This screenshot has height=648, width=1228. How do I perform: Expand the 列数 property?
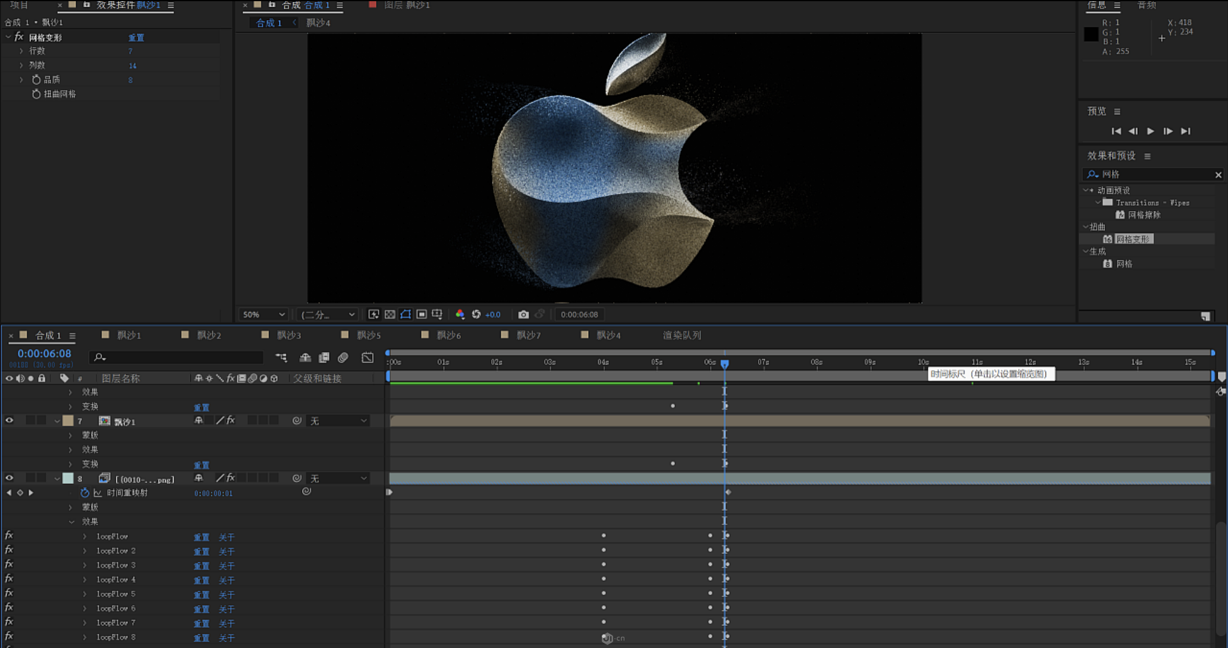click(21, 65)
